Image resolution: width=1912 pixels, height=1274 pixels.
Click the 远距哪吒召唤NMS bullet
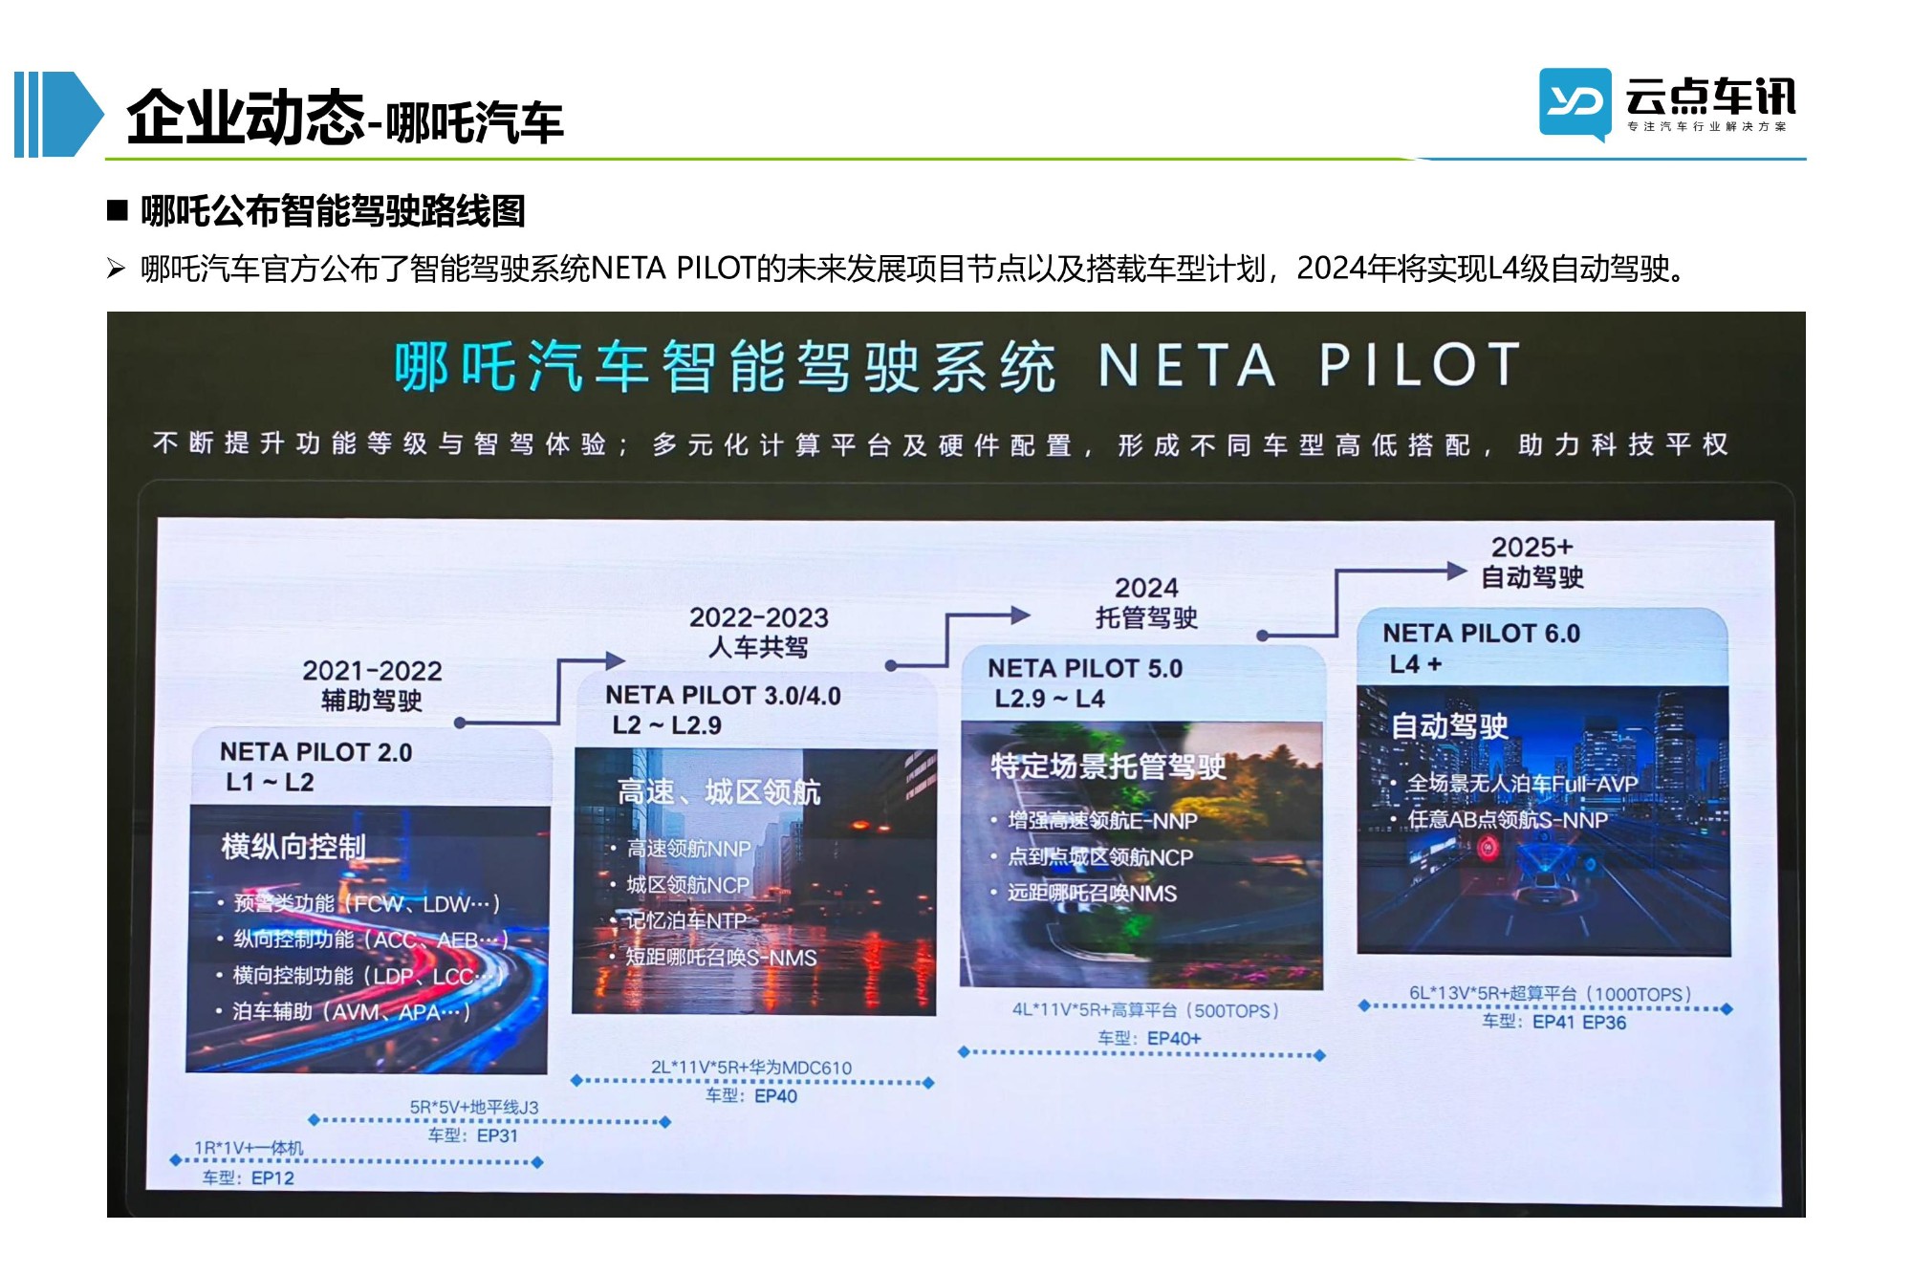(x=1083, y=893)
